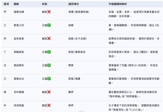Image resolution: width=163 pixels, height=112 pixels.
Task: Click the row label 戊
Action: [x=5, y=65]
